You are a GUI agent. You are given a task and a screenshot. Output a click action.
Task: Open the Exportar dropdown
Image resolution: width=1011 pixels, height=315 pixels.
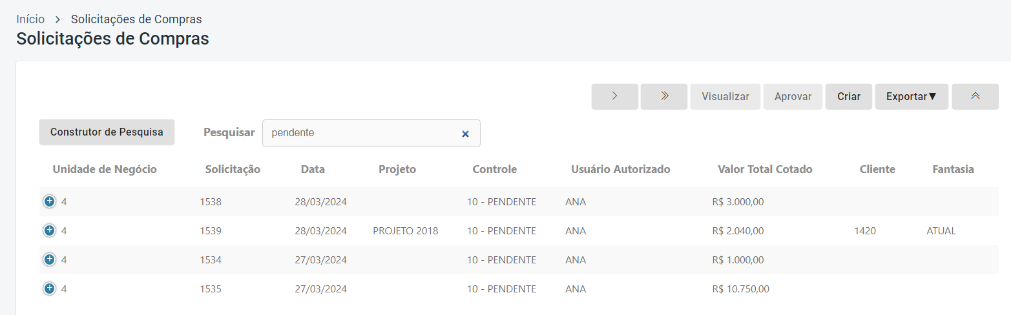coord(911,97)
